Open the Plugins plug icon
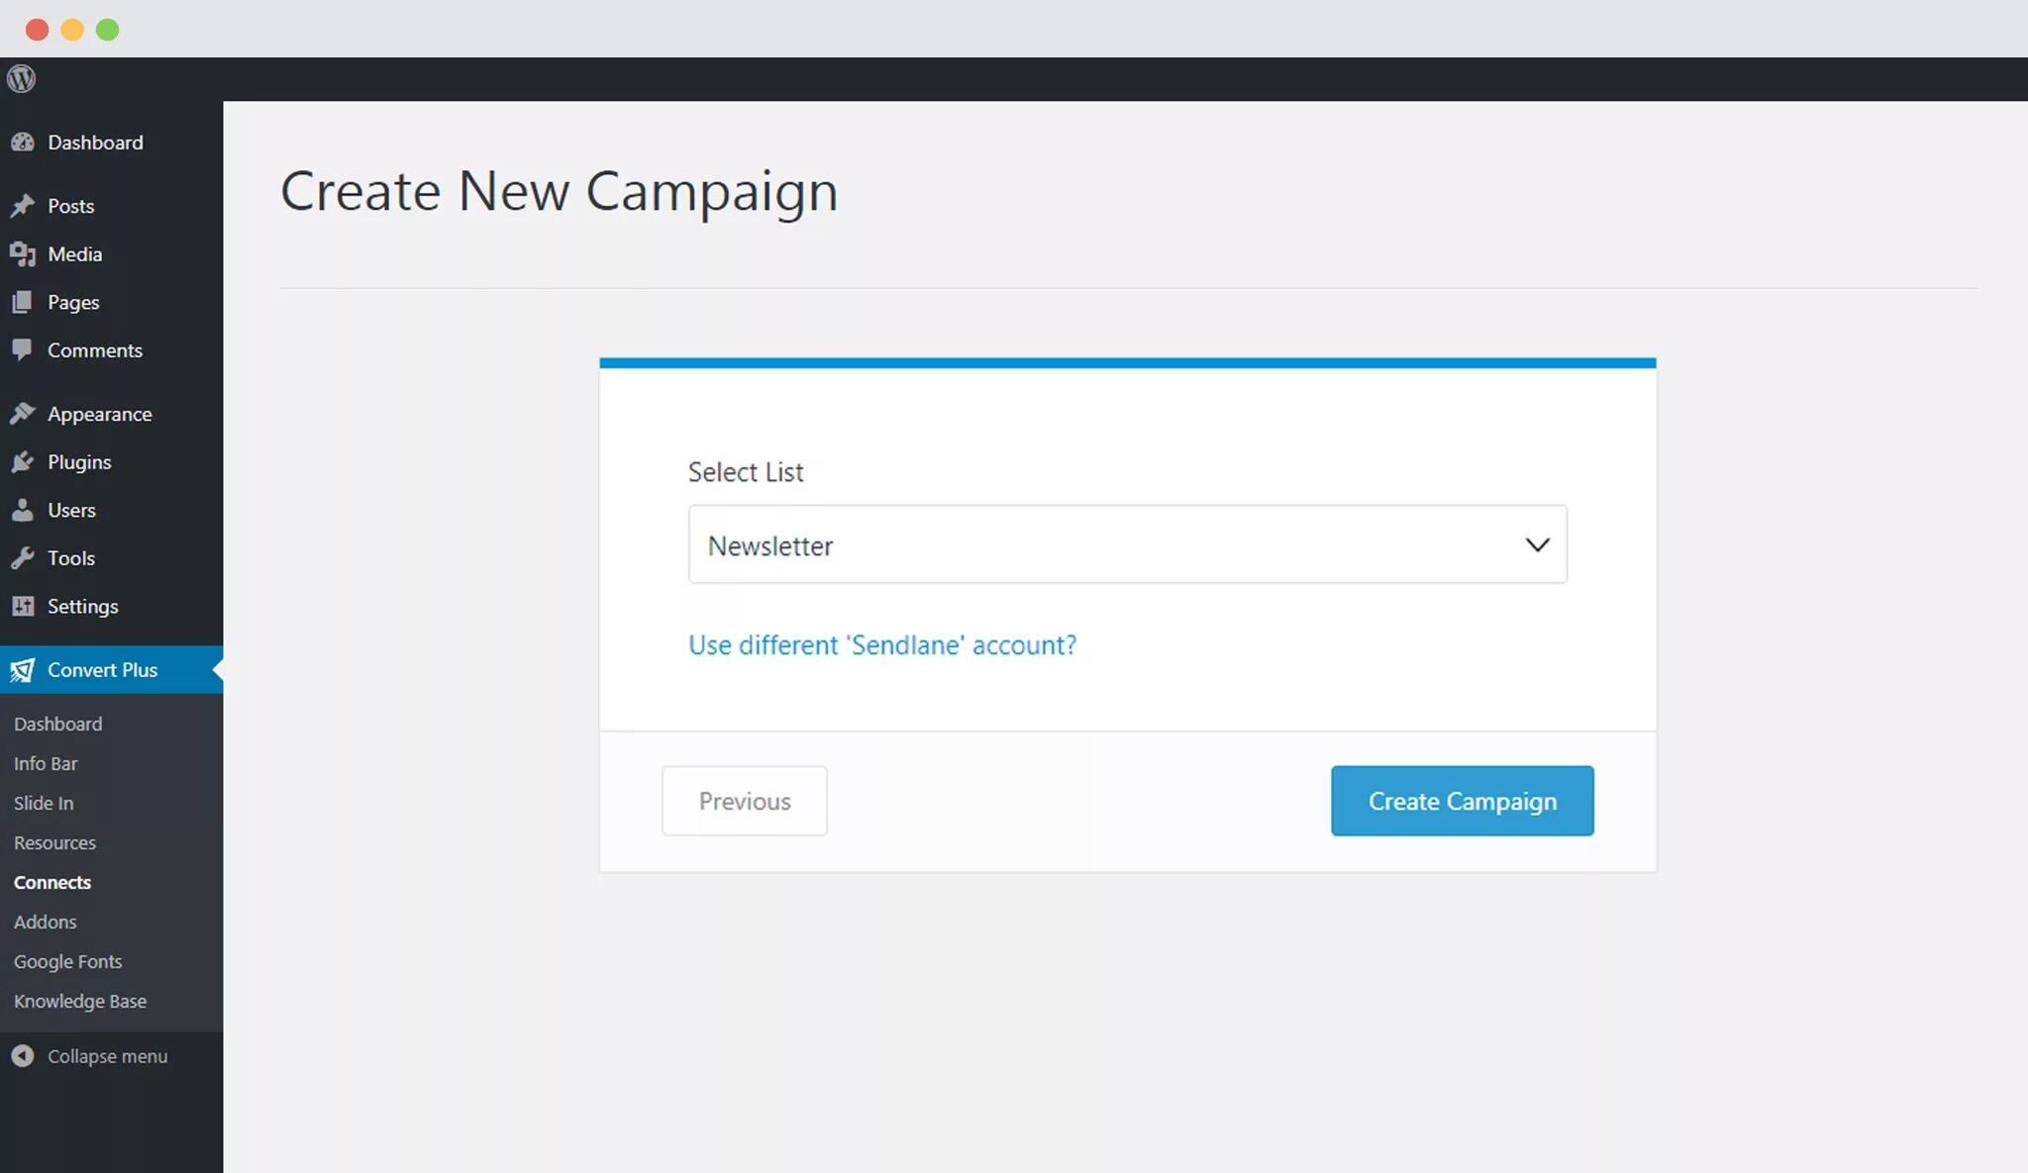2028x1173 pixels. [23, 462]
